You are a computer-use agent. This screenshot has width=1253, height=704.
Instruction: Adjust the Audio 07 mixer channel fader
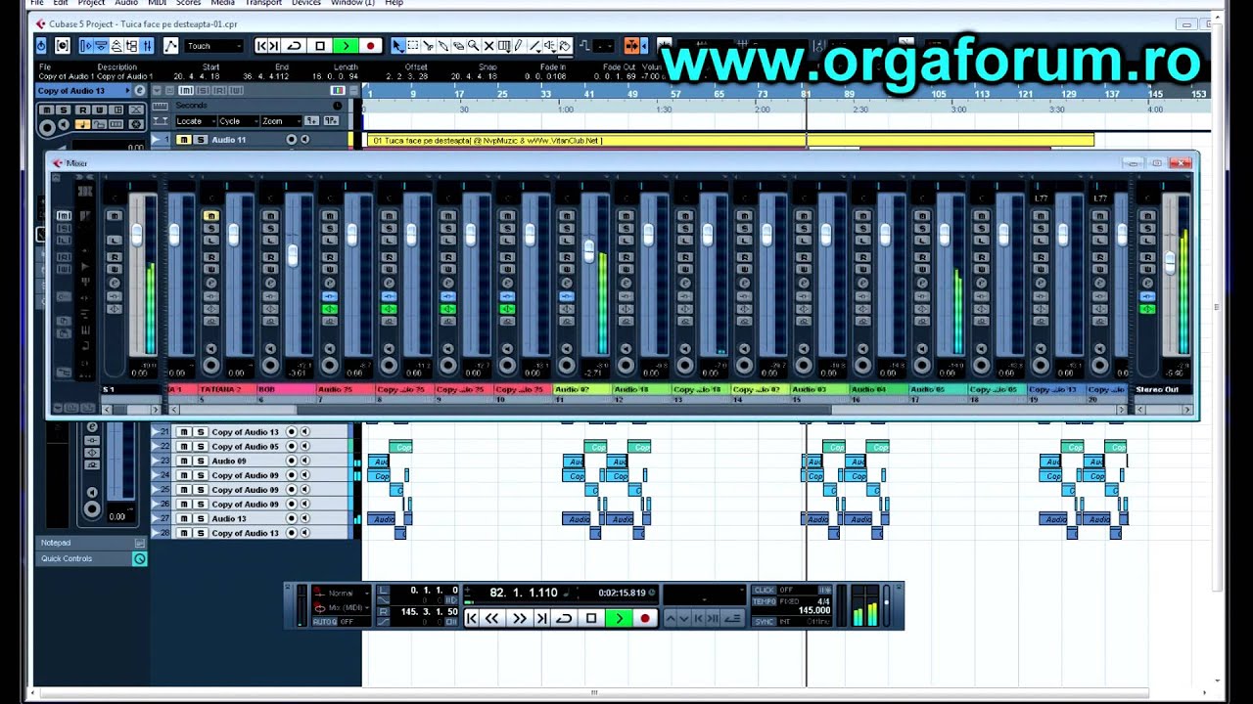(589, 251)
